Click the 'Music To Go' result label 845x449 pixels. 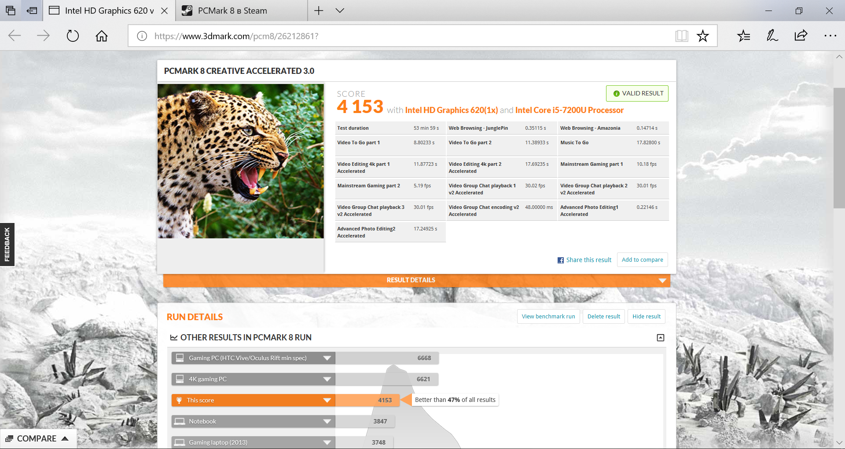coord(574,142)
